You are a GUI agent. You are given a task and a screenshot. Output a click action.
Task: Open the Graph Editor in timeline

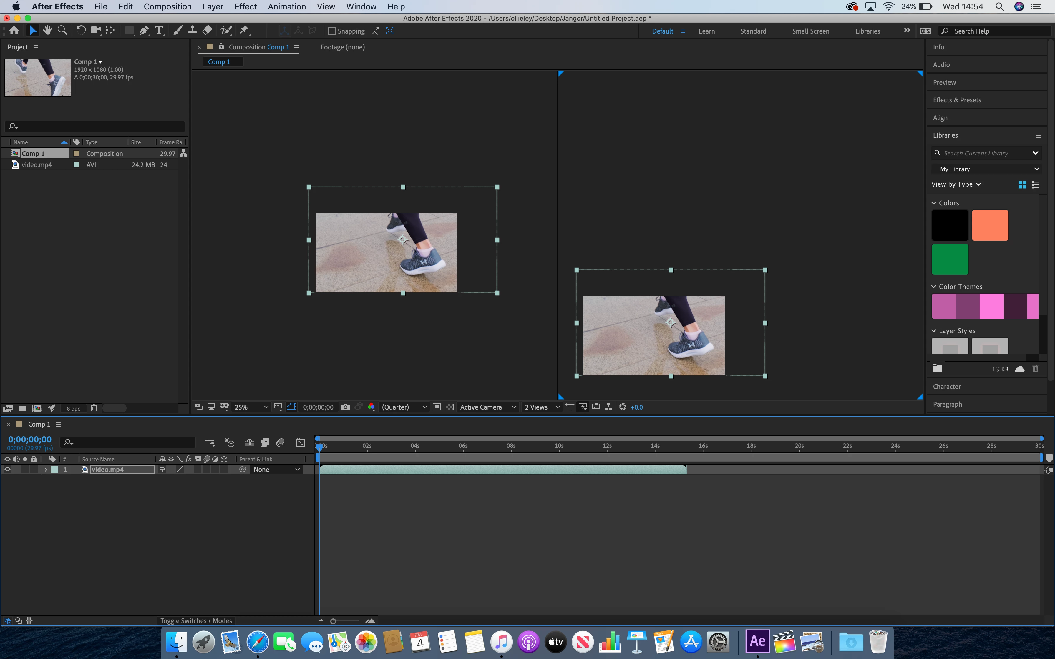300,442
